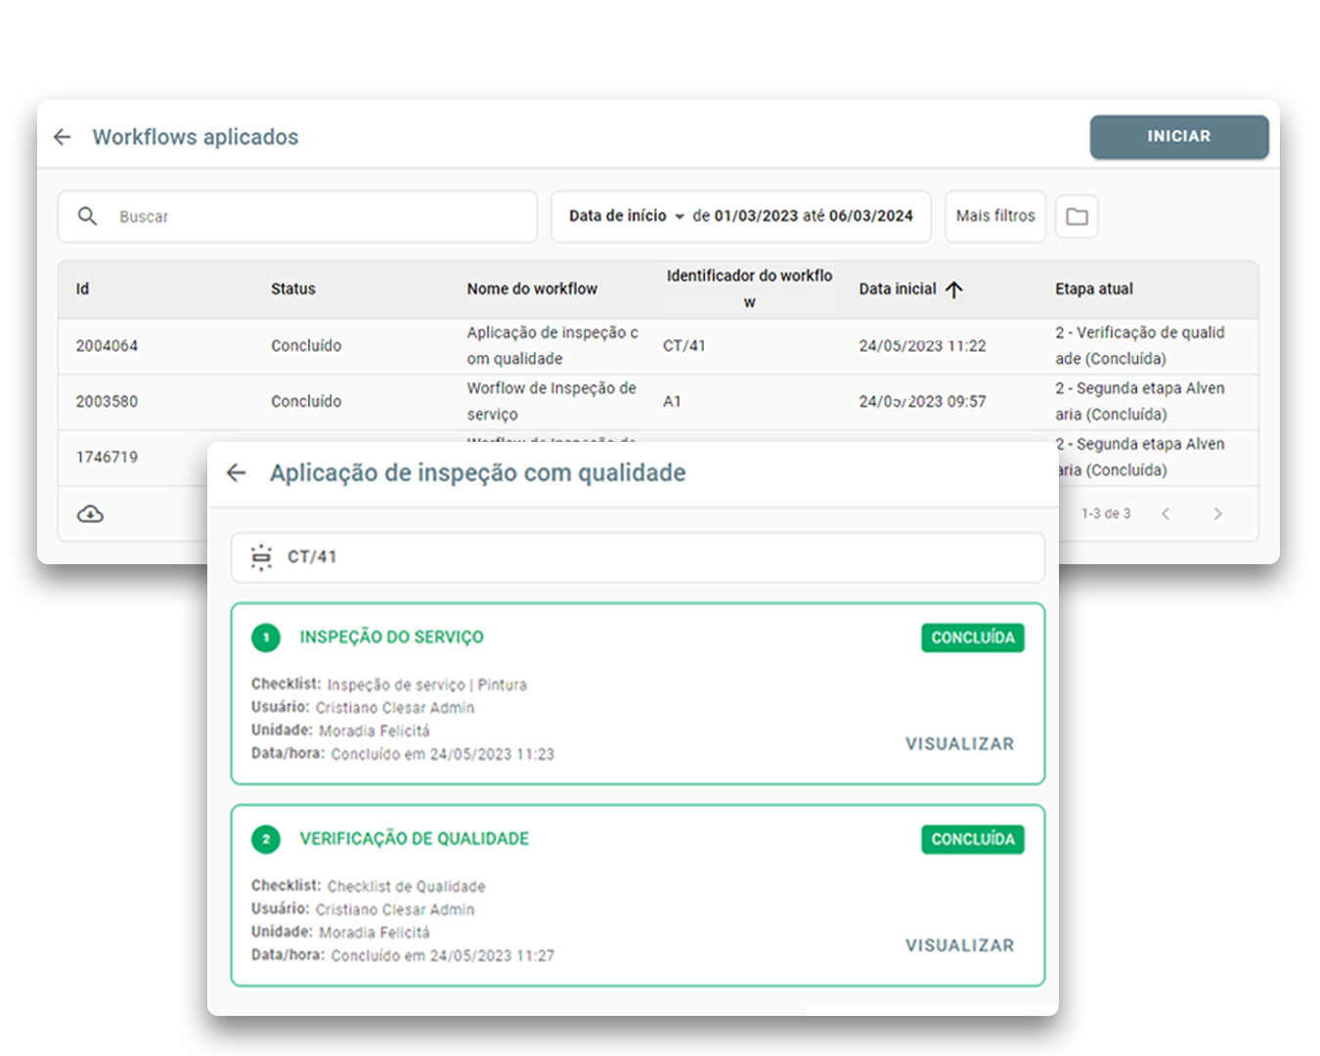Screen dimensions: 1320x1056
Task: Click inside the Buscar search field
Action: (x=293, y=216)
